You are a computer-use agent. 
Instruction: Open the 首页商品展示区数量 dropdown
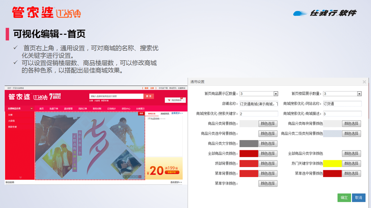(276, 94)
